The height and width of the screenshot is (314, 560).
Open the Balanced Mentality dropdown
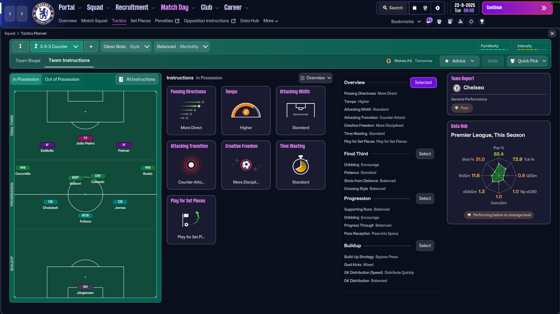click(182, 47)
